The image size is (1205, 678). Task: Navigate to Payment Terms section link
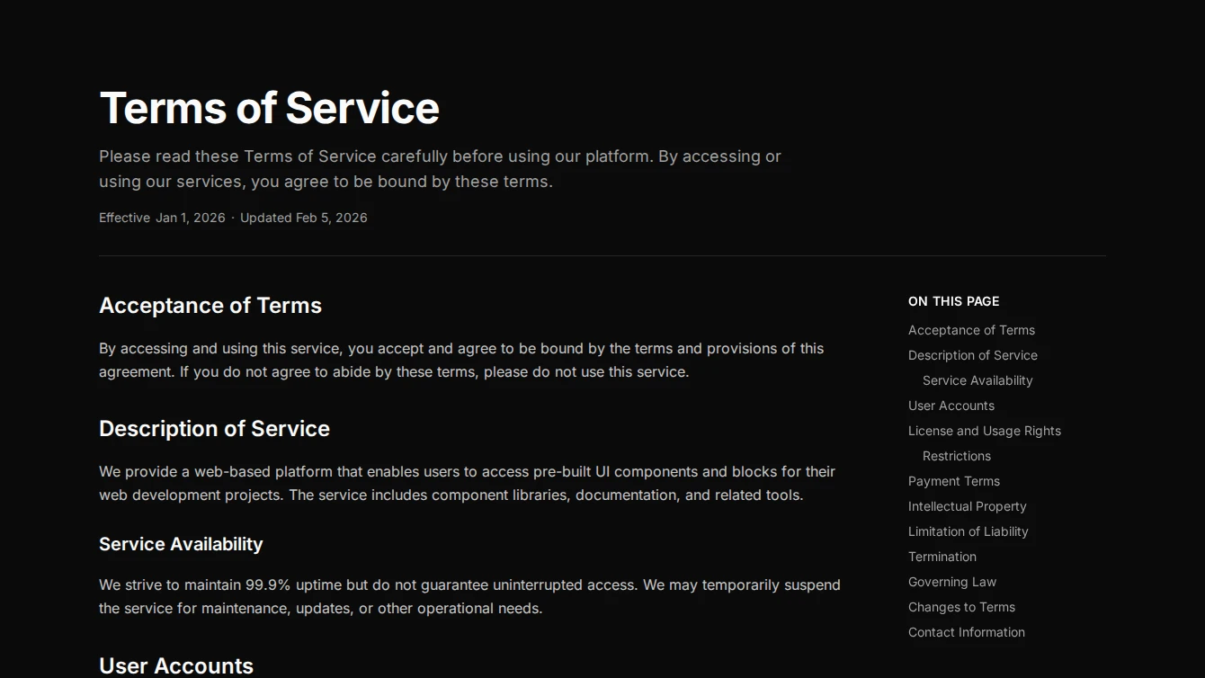953,481
